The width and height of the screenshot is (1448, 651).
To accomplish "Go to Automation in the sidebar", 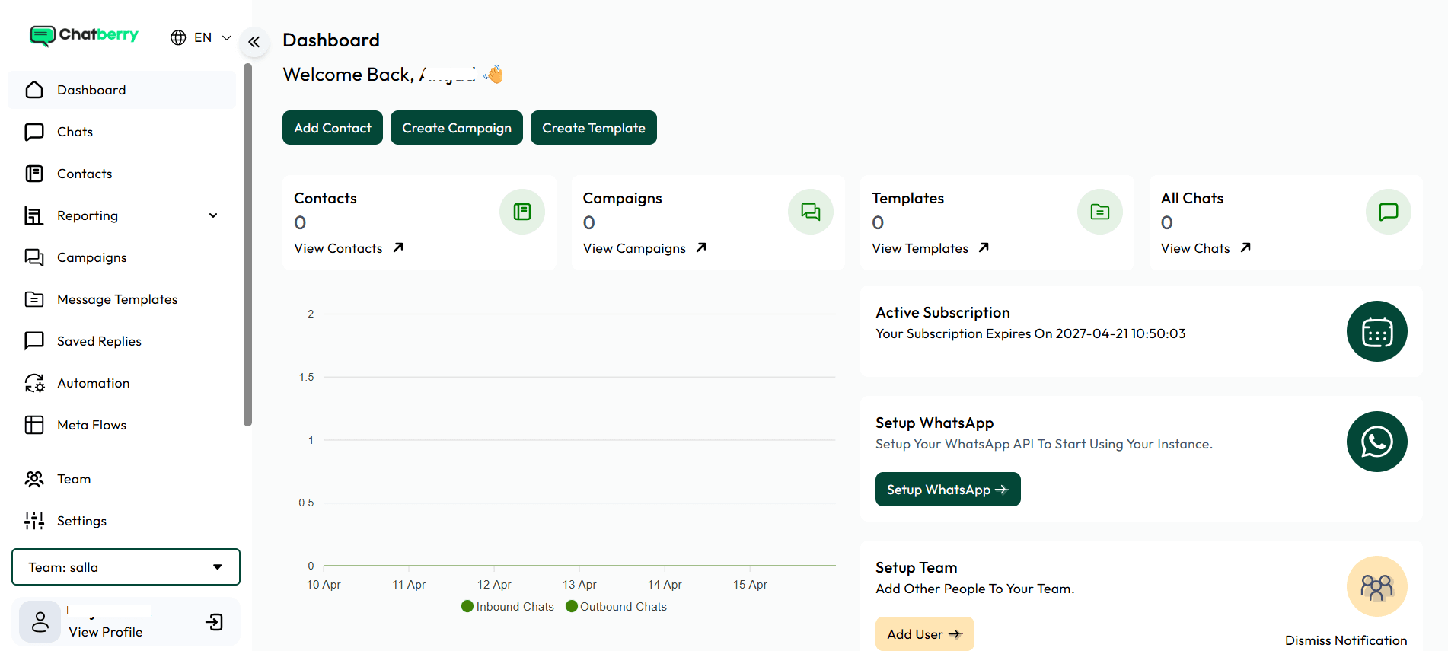I will [x=93, y=383].
